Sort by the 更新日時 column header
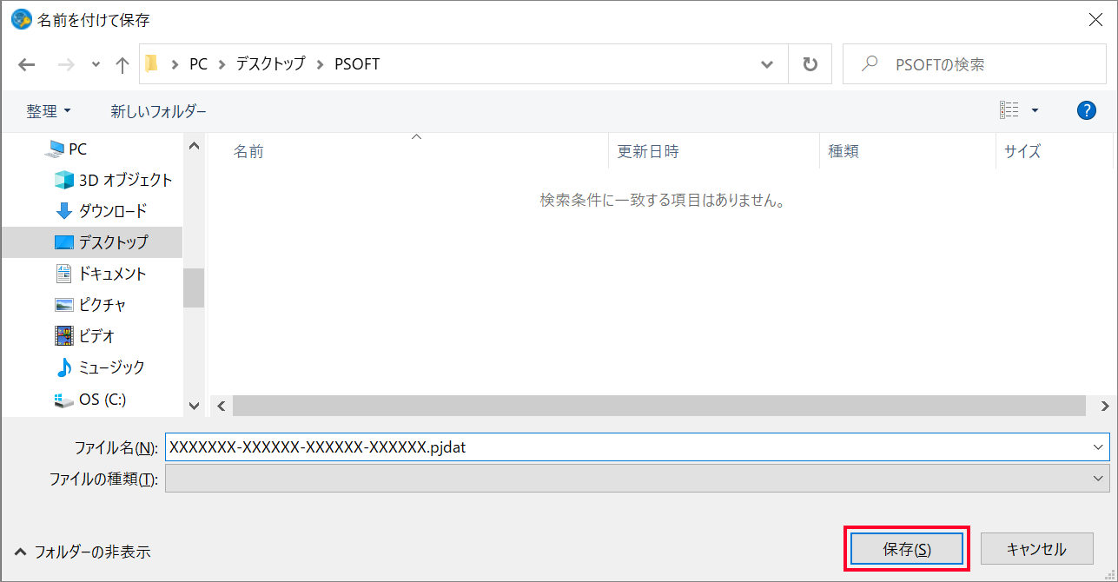Viewport: 1118px width, 582px height. 648,151
